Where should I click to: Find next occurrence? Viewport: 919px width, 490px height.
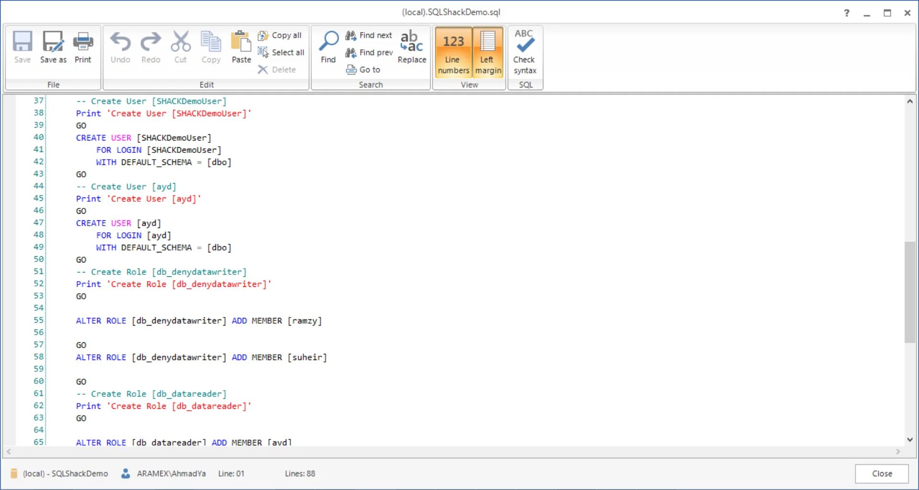point(369,35)
